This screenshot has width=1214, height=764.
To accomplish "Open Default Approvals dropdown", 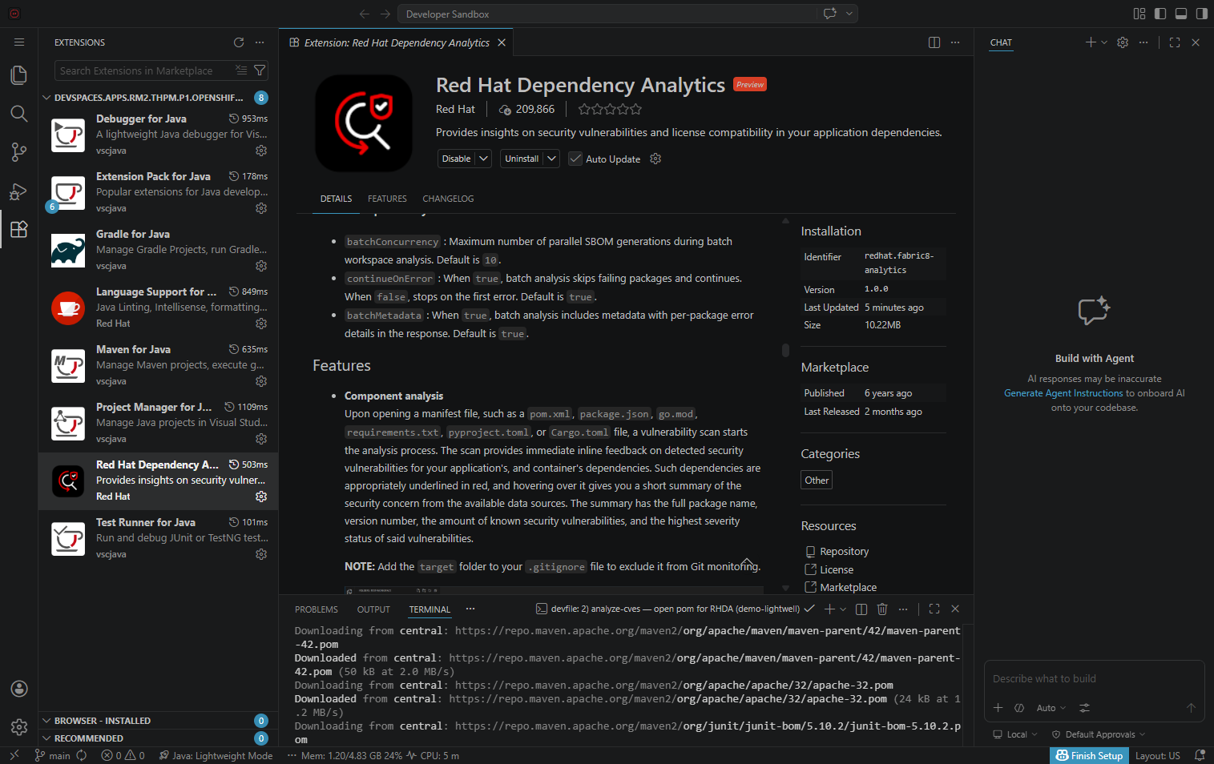I will (x=1099, y=734).
